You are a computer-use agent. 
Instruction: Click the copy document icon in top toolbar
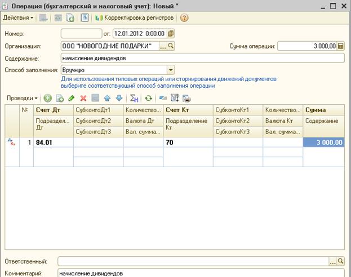pos(70,17)
